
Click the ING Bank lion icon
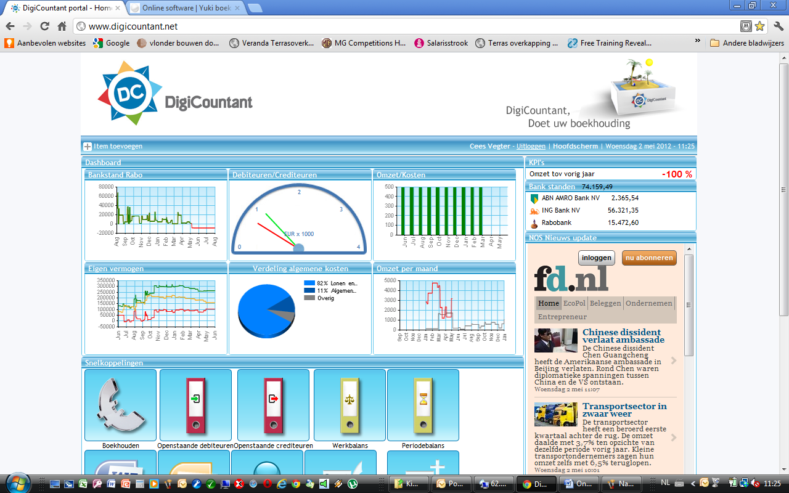tap(534, 211)
